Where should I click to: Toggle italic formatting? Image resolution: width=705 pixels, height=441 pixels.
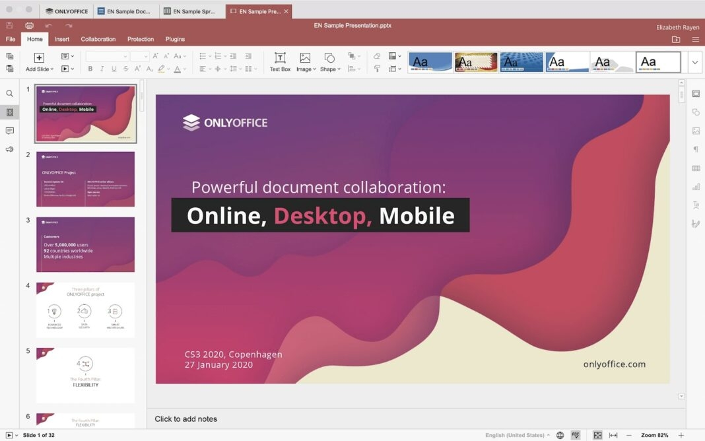tap(100, 69)
